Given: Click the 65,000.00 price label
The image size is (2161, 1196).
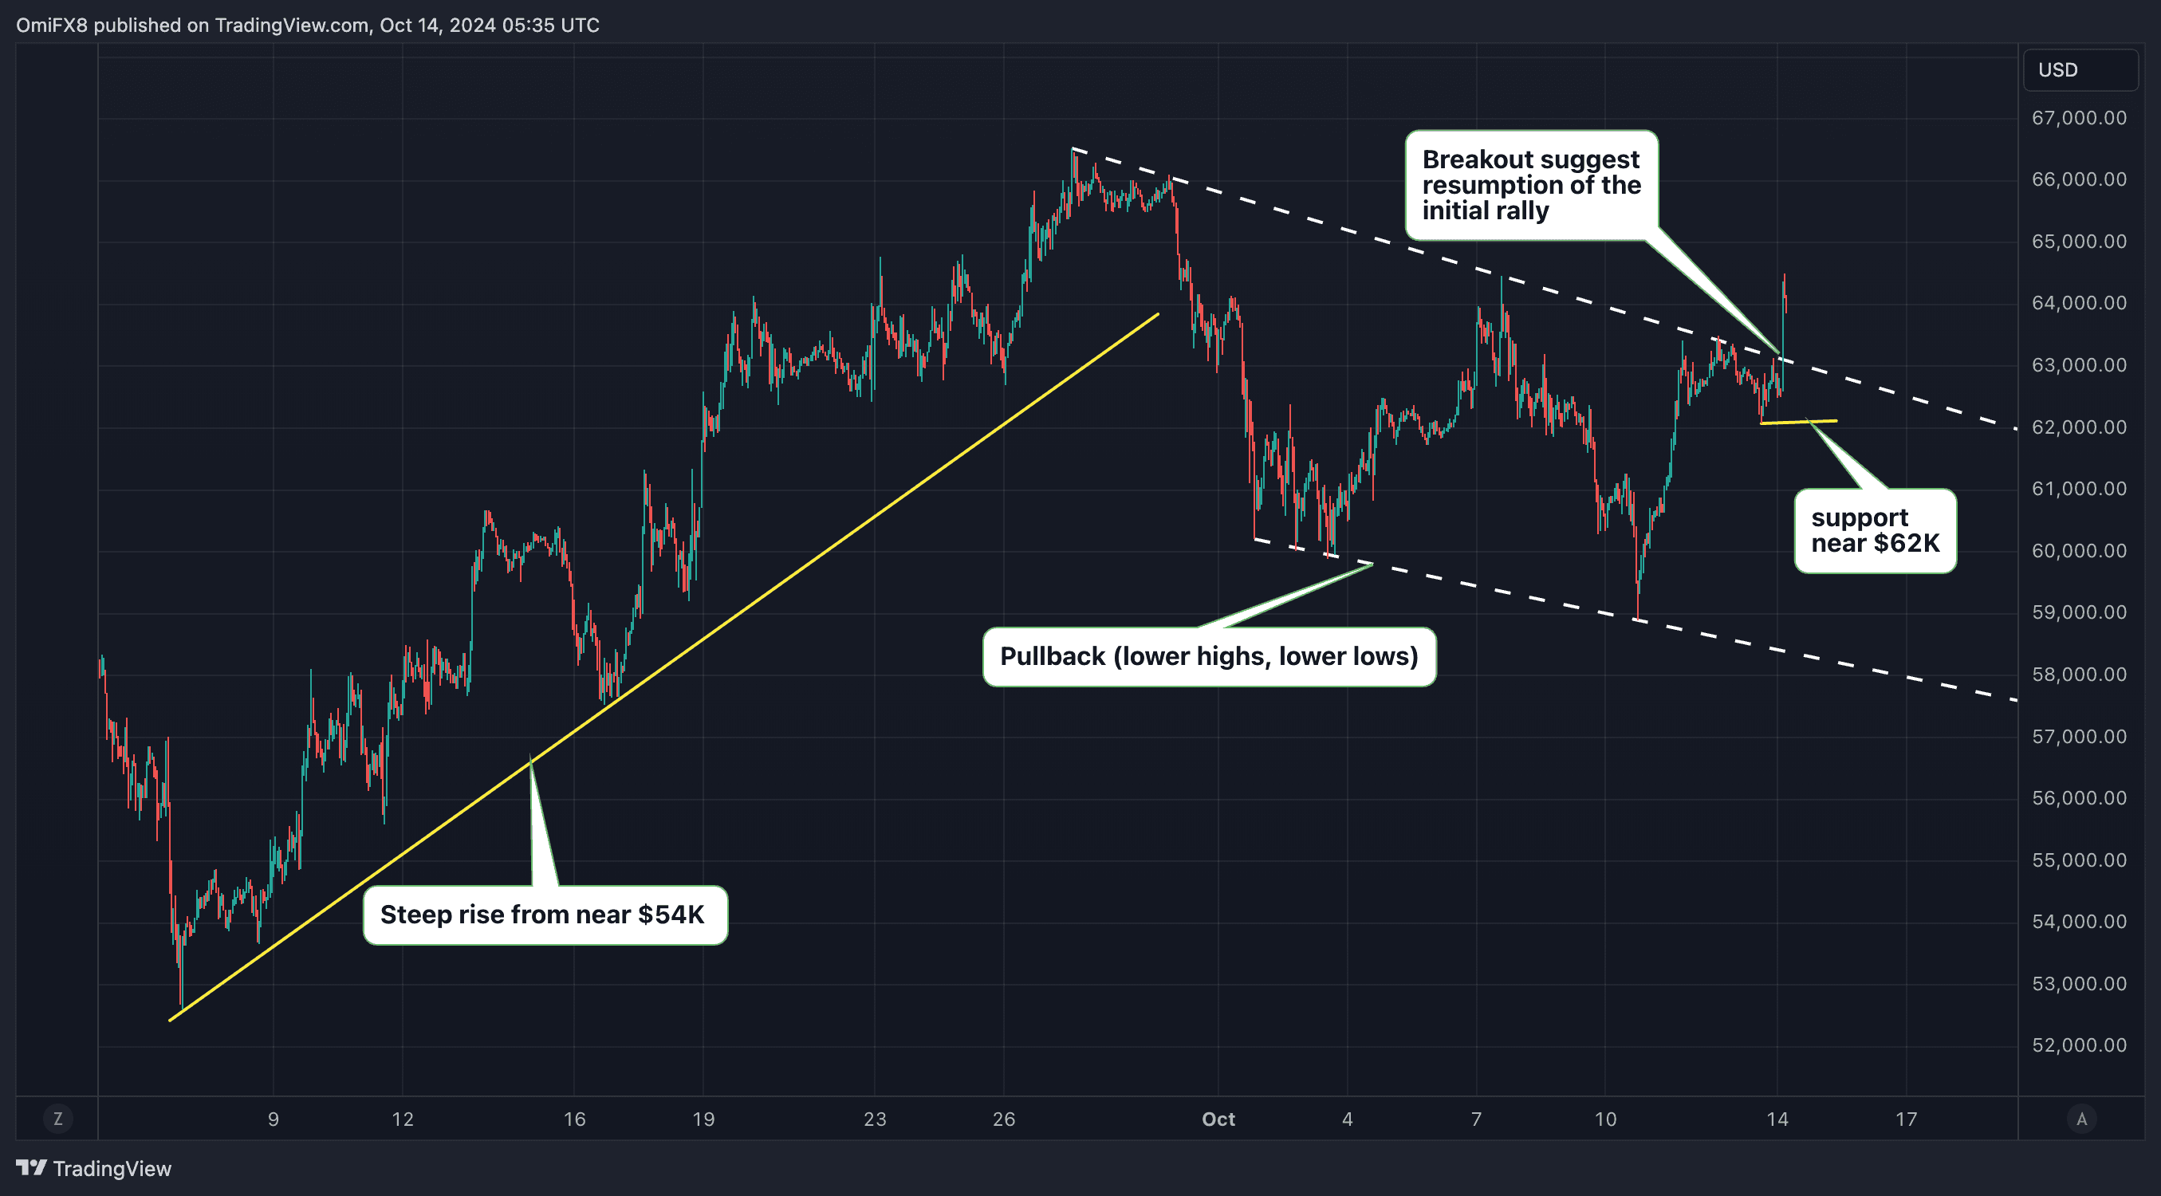Looking at the screenshot, I should 2080,242.
